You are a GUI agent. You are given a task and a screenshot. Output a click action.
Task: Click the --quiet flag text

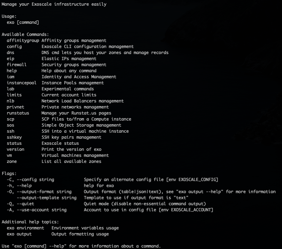coord(25,204)
